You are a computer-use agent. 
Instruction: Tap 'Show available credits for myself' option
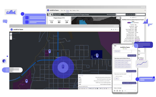tap(121, 63)
